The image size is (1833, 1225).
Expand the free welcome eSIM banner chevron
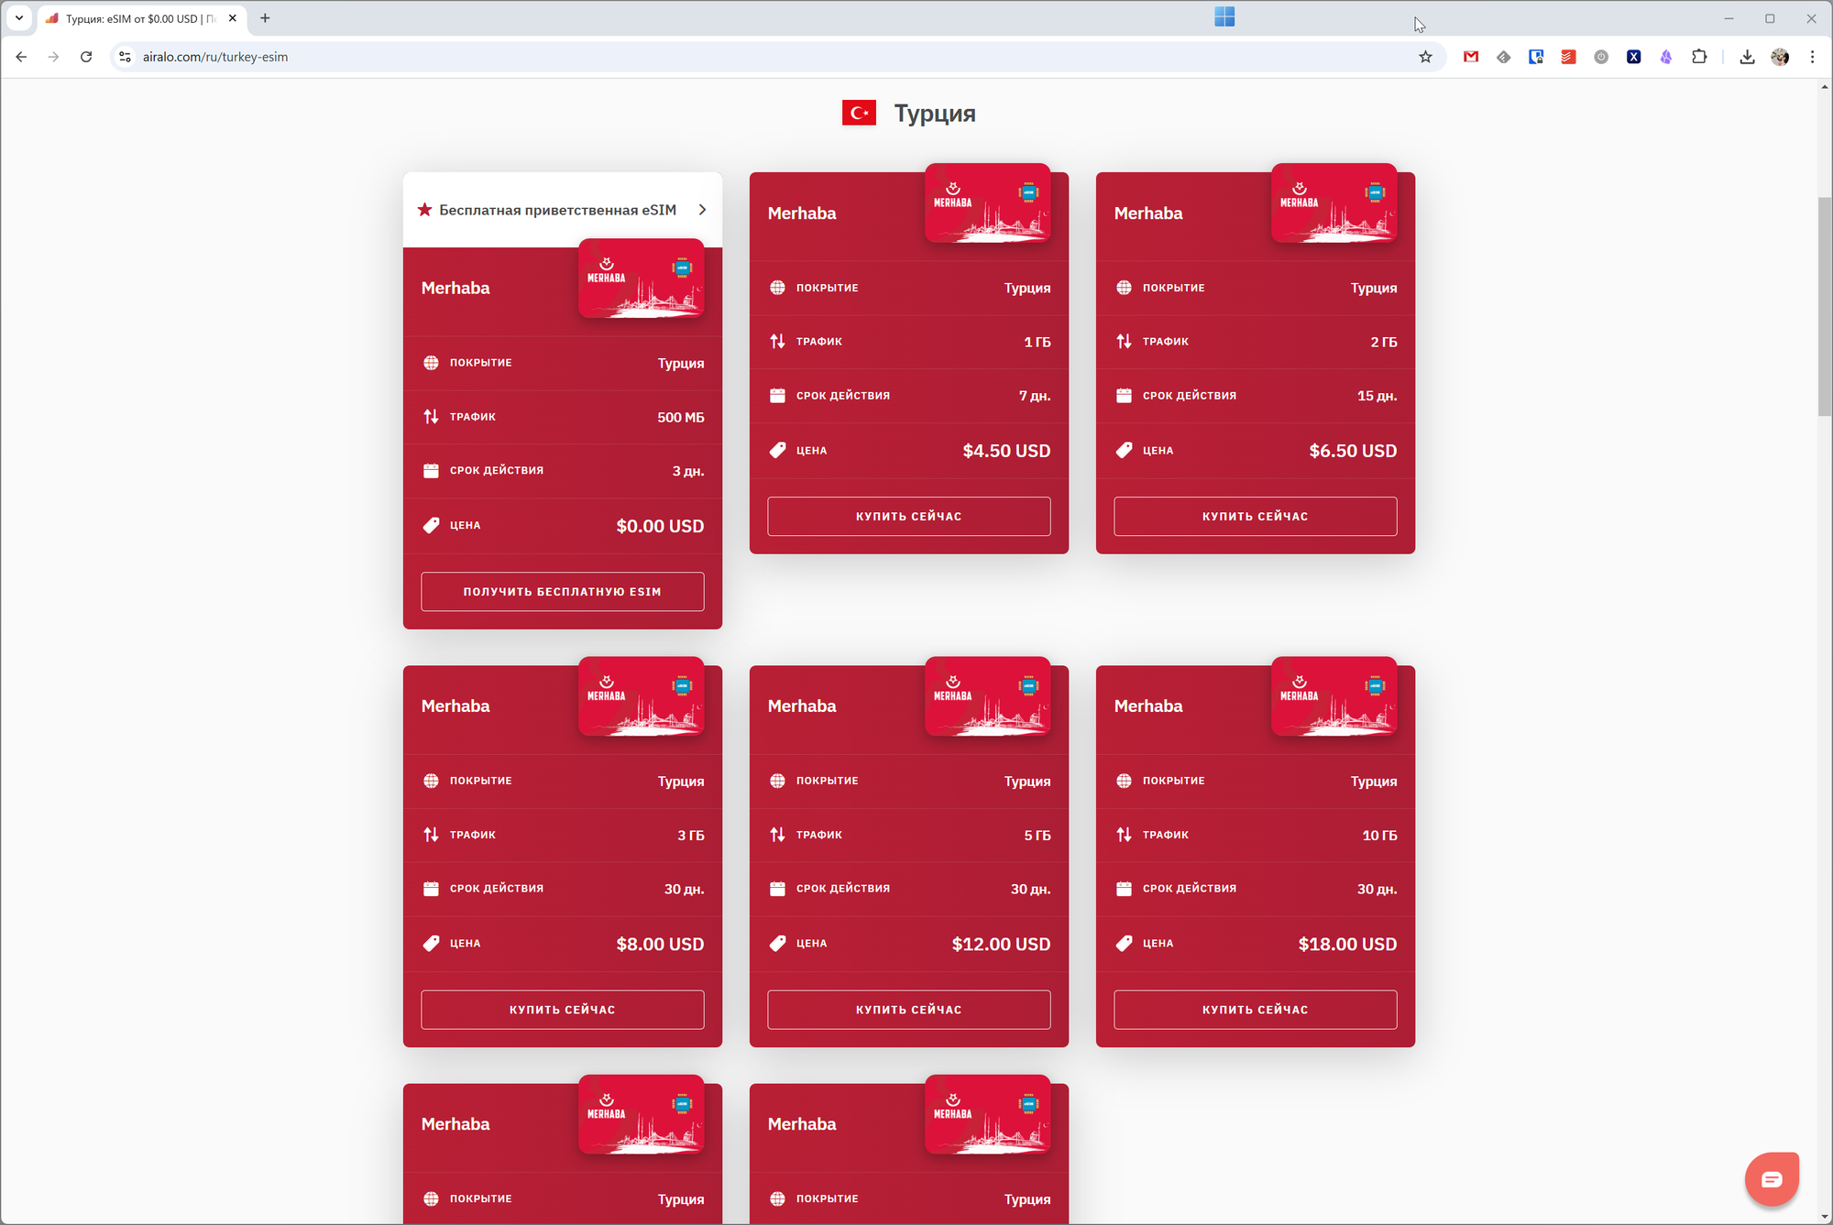702,210
